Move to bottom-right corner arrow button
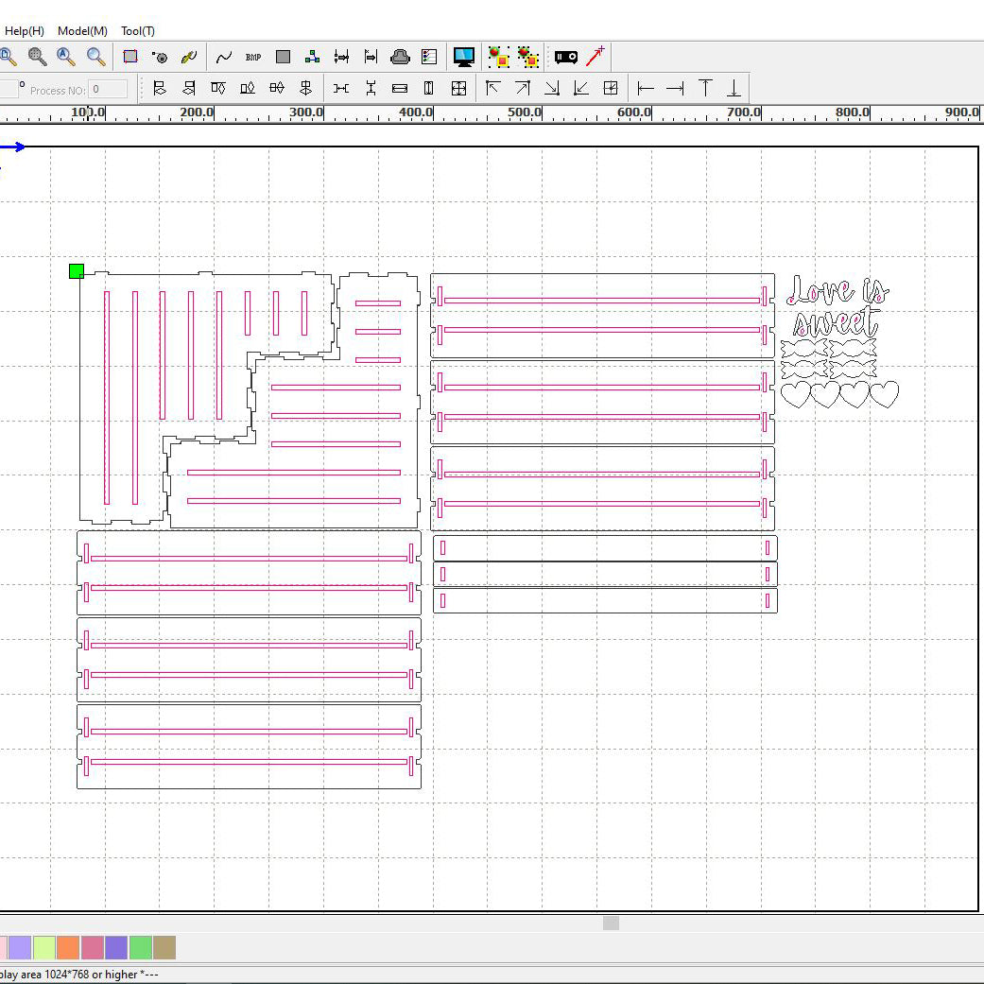Image resolution: width=984 pixels, height=984 pixels. point(552,88)
